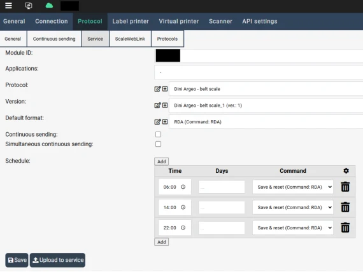
Task: Open Virtual printer tab
Action: point(179,21)
